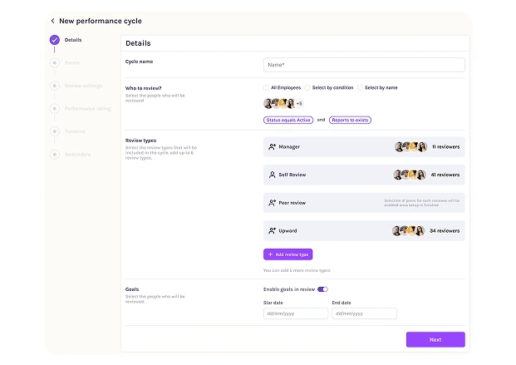This screenshot has width=516, height=365.
Task: Click the Add review type button
Action: click(287, 254)
